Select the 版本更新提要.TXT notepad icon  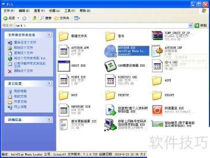(63, 125)
